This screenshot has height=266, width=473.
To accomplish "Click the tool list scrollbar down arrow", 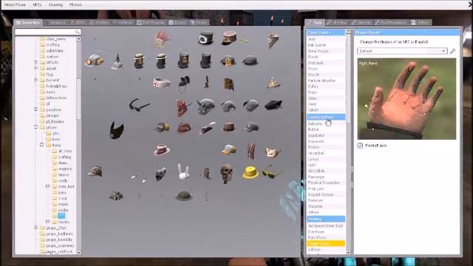I will coord(348,252).
